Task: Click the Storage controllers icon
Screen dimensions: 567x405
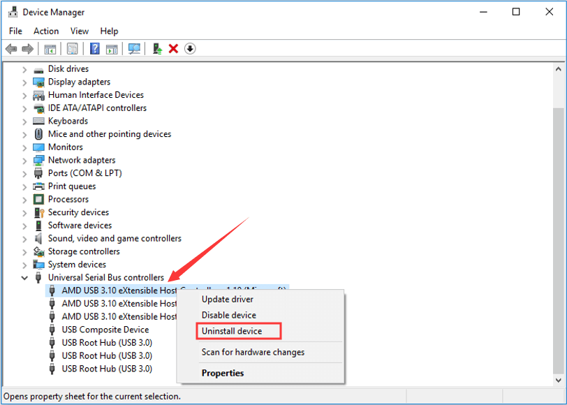Action: tap(38, 251)
